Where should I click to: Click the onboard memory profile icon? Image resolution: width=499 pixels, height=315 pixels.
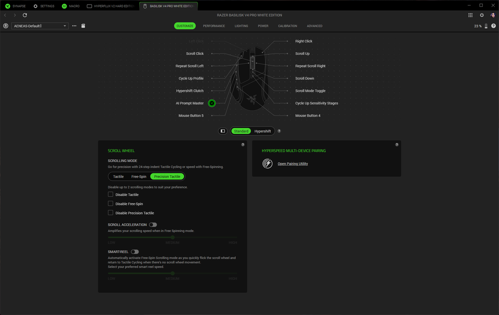(x=83, y=26)
